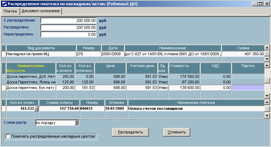Screen dimensions: 271x147
Task: Click the Отменить button
Action: pyautogui.click(x=177, y=132)
